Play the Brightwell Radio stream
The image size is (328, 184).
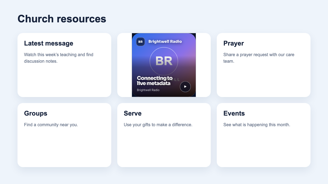click(x=185, y=87)
